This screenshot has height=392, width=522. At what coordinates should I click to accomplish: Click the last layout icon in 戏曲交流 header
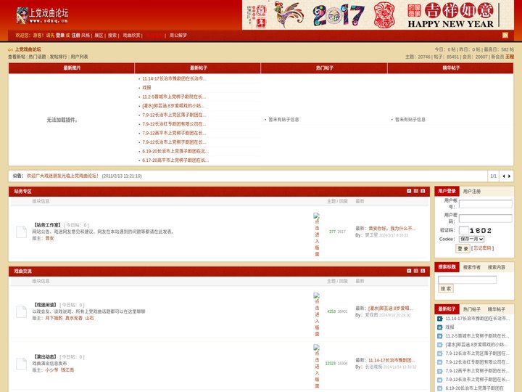423,271
